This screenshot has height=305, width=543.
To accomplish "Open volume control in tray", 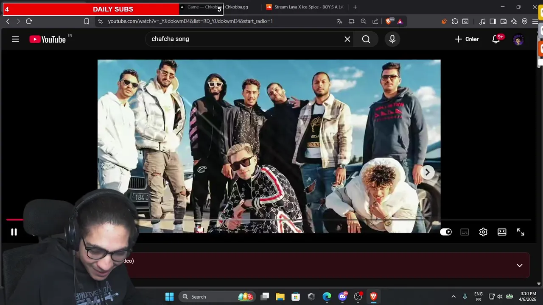I will click(x=500, y=297).
